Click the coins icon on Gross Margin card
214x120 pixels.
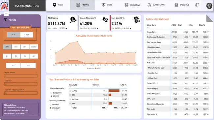(x=105, y=19)
